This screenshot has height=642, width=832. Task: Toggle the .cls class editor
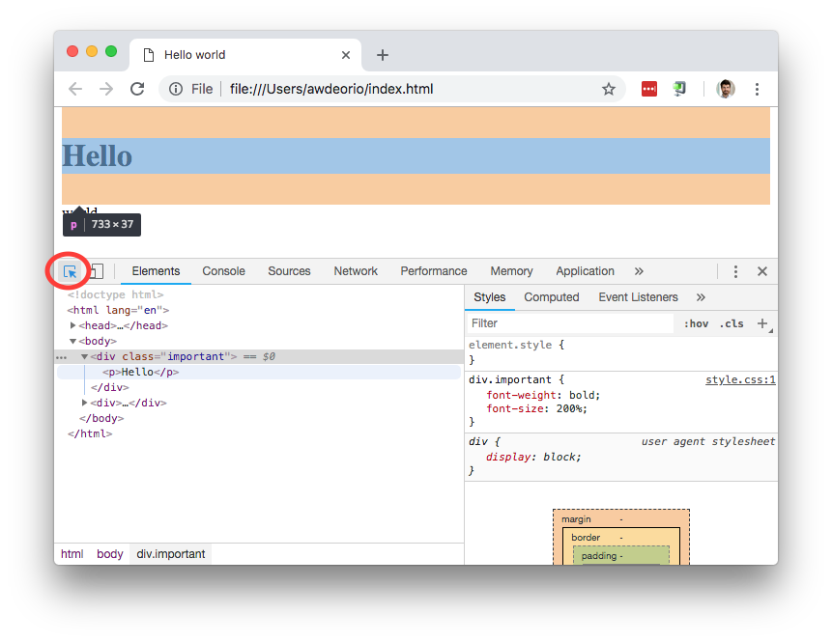pyautogui.click(x=732, y=323)
